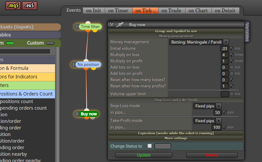The height and width of the screenshot is (162, 262).
Task: Toggle Initial volume lots checkbox
Action: click(232, 48)
